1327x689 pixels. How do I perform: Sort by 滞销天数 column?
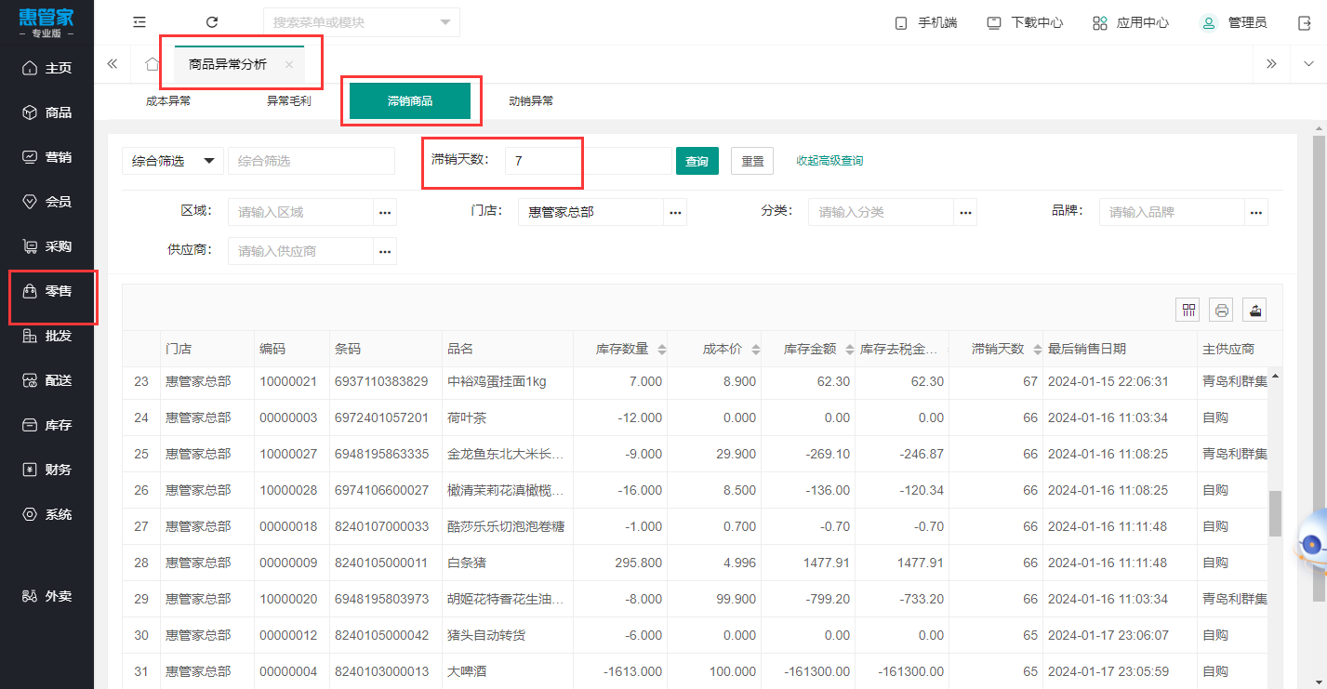click(x=1038, y=350)
